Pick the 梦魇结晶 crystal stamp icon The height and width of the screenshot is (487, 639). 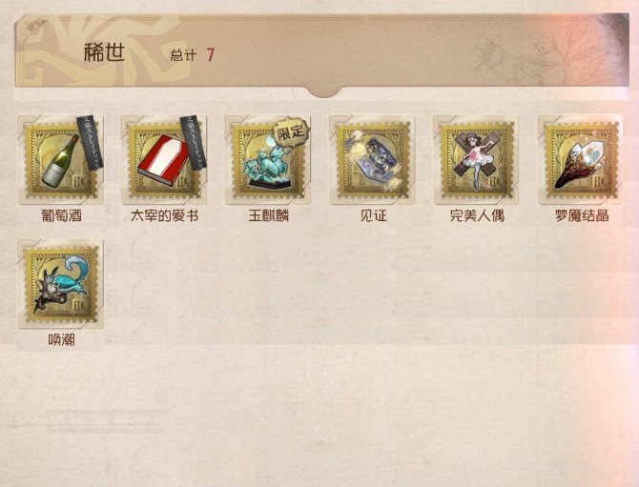click(x=581, y=160)
